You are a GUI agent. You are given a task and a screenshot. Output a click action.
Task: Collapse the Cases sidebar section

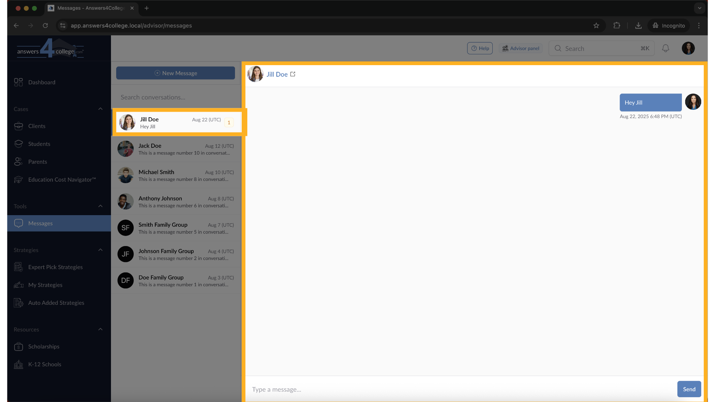pyautogui.click(x=100, y=109)
